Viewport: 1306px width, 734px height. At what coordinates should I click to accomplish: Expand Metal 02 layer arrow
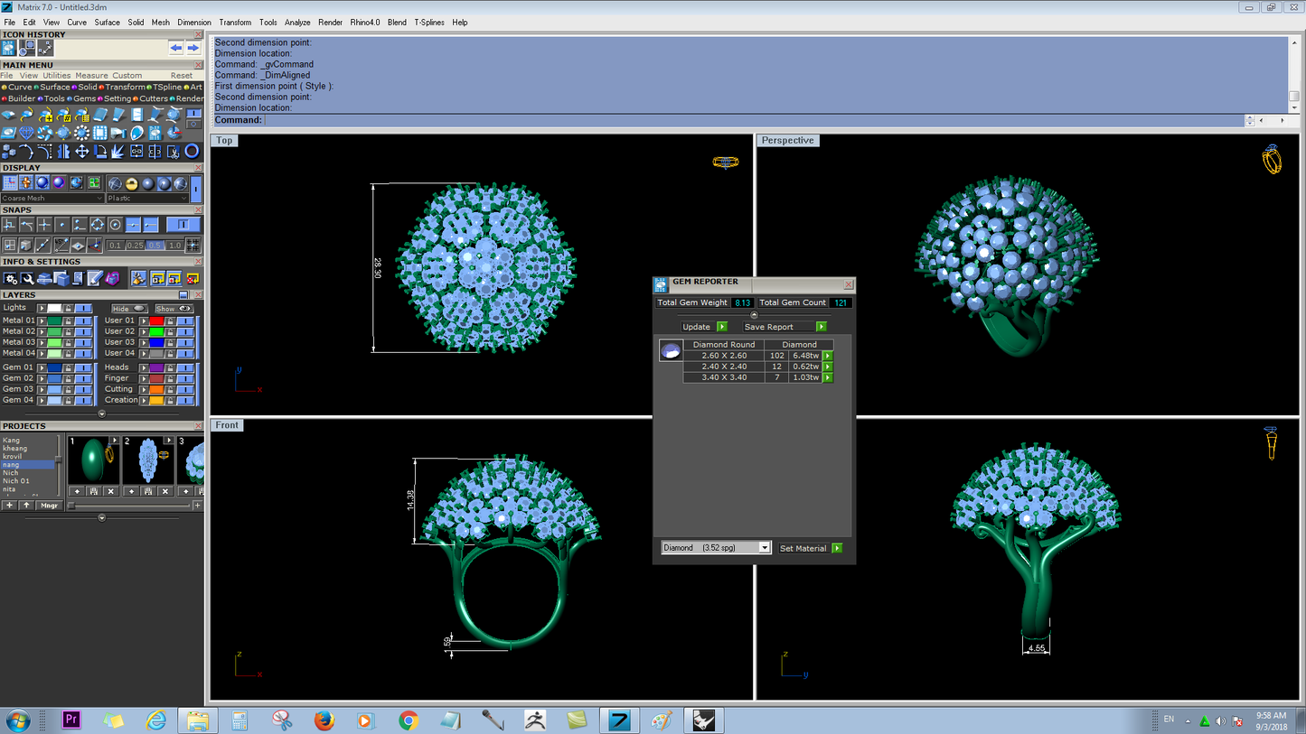42,331
